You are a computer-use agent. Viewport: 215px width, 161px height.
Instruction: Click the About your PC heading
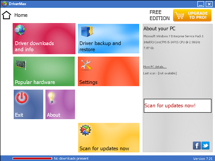[x=160, y=29]
